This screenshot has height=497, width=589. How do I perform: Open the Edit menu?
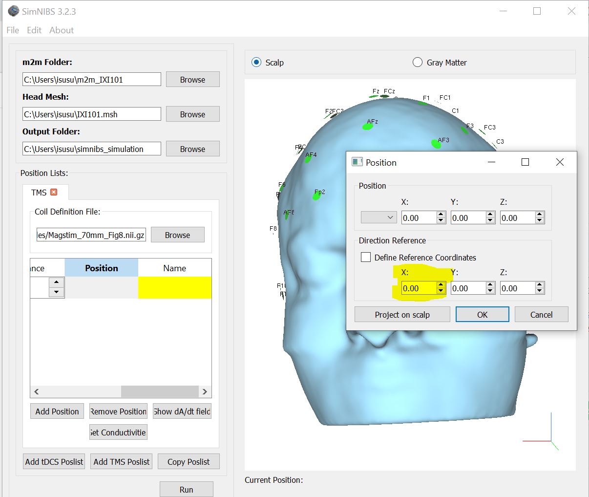pyautogui.click(x=34, y=30)
